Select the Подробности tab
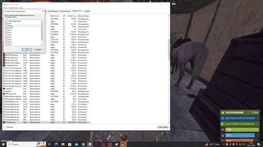The height and width of the screenshot is (147, 263). click(x=77, y=11)
